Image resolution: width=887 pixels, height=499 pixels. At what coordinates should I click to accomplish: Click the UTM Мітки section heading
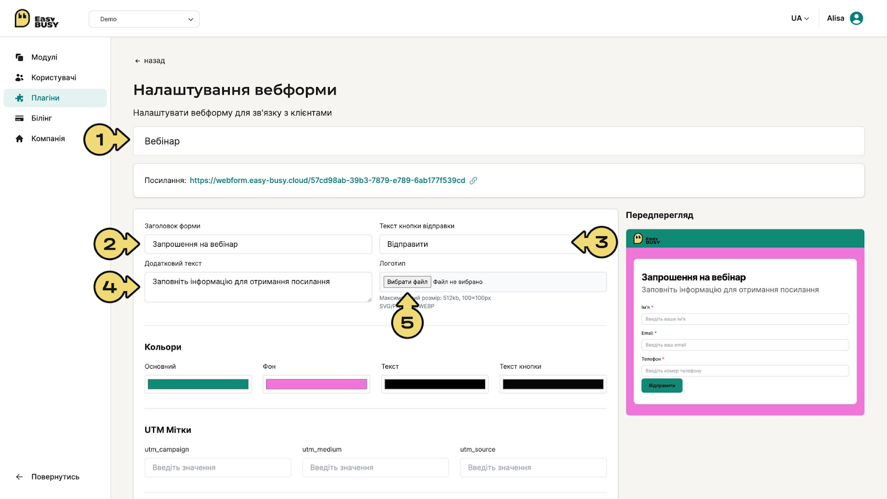click(x=168, y=430)
